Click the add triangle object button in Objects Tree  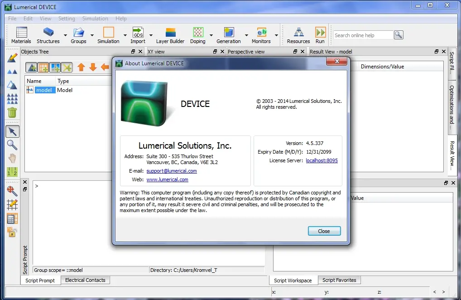click(31, 68)
